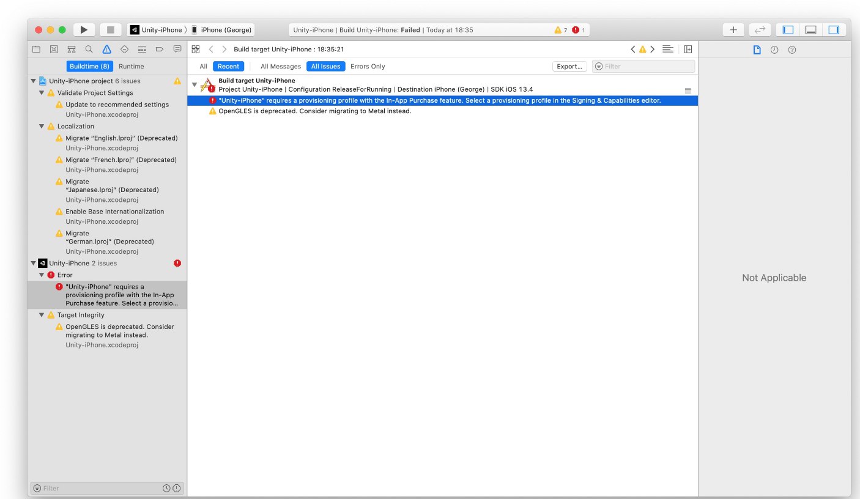Go back in editor history
This screenshot has height=499, width=860.
click(x=210, y=49)
